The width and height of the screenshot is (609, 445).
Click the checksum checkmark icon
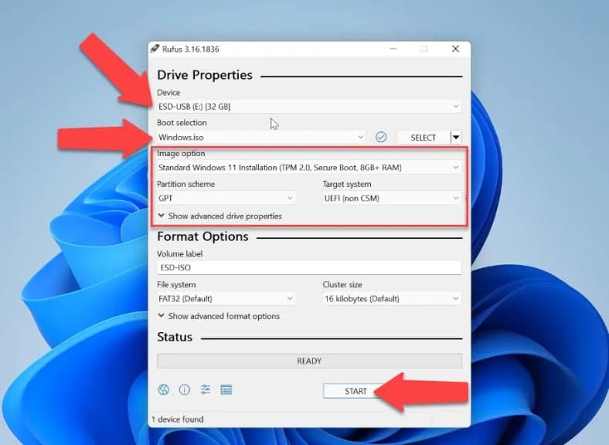pyautogui.click(x=381, y=137)
